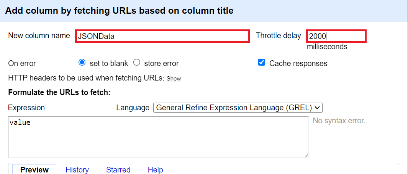Show the HTTP headers section

click(x=174, y=79)
